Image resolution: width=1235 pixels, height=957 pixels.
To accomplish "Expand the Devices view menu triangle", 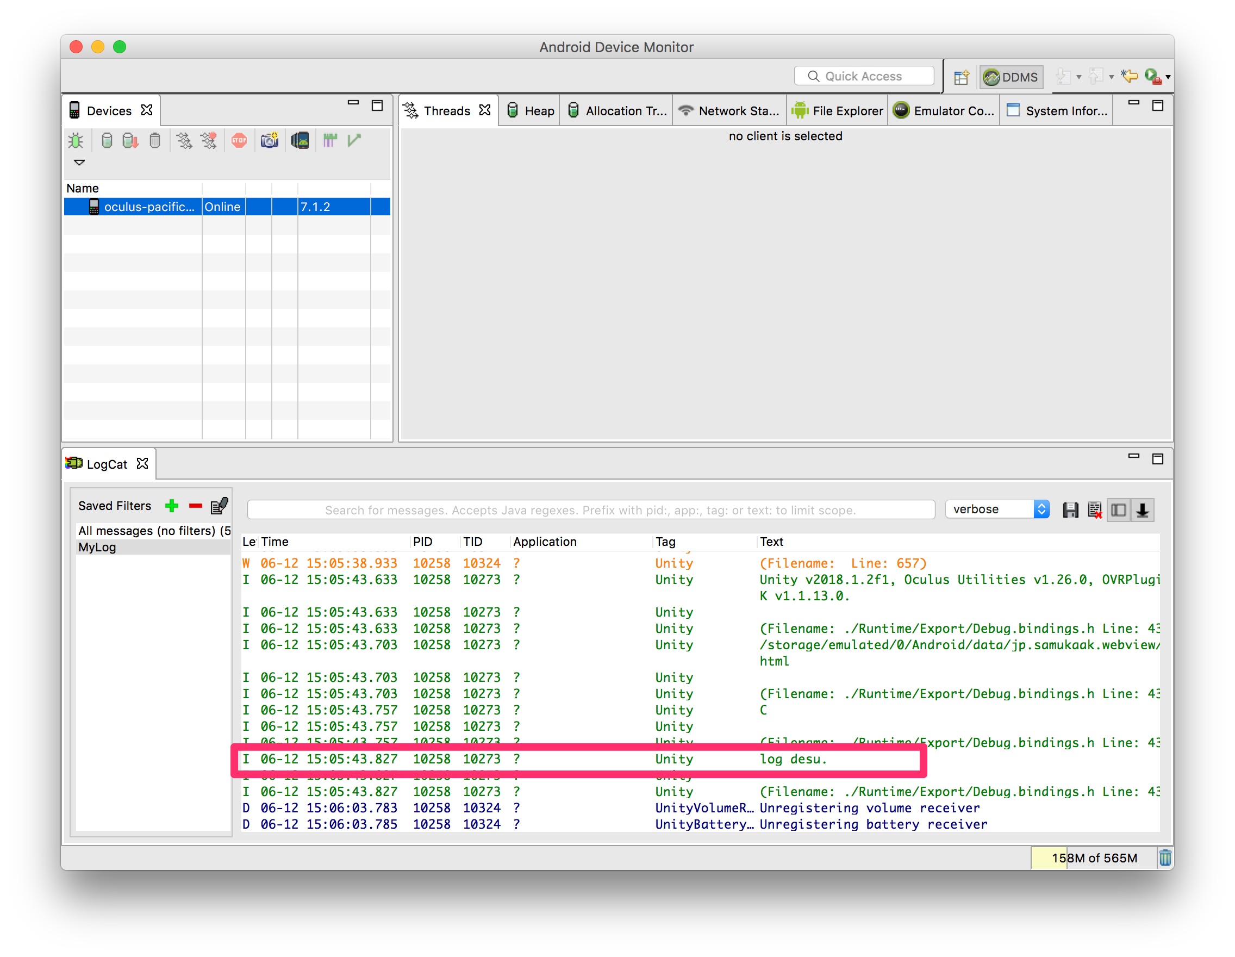I will 79,163.
